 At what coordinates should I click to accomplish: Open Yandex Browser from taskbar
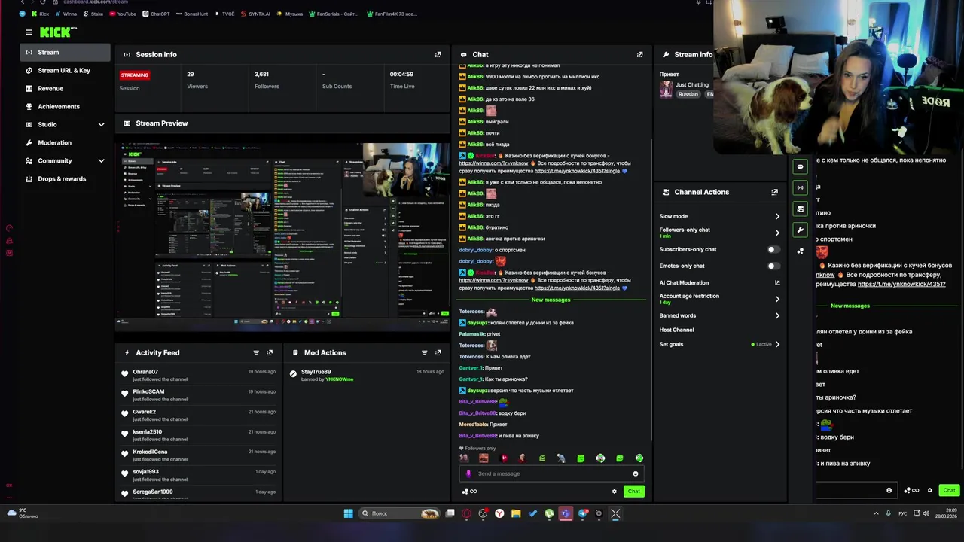coord(499,513)
